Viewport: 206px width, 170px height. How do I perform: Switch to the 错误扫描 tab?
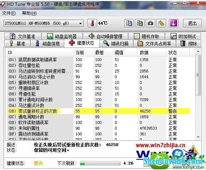click(x=116, y=44)
